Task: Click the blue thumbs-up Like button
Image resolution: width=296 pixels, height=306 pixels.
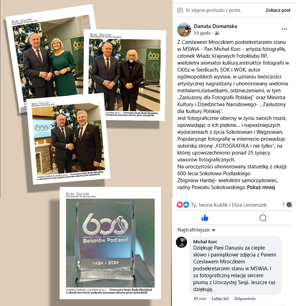Action: [205, 218]
